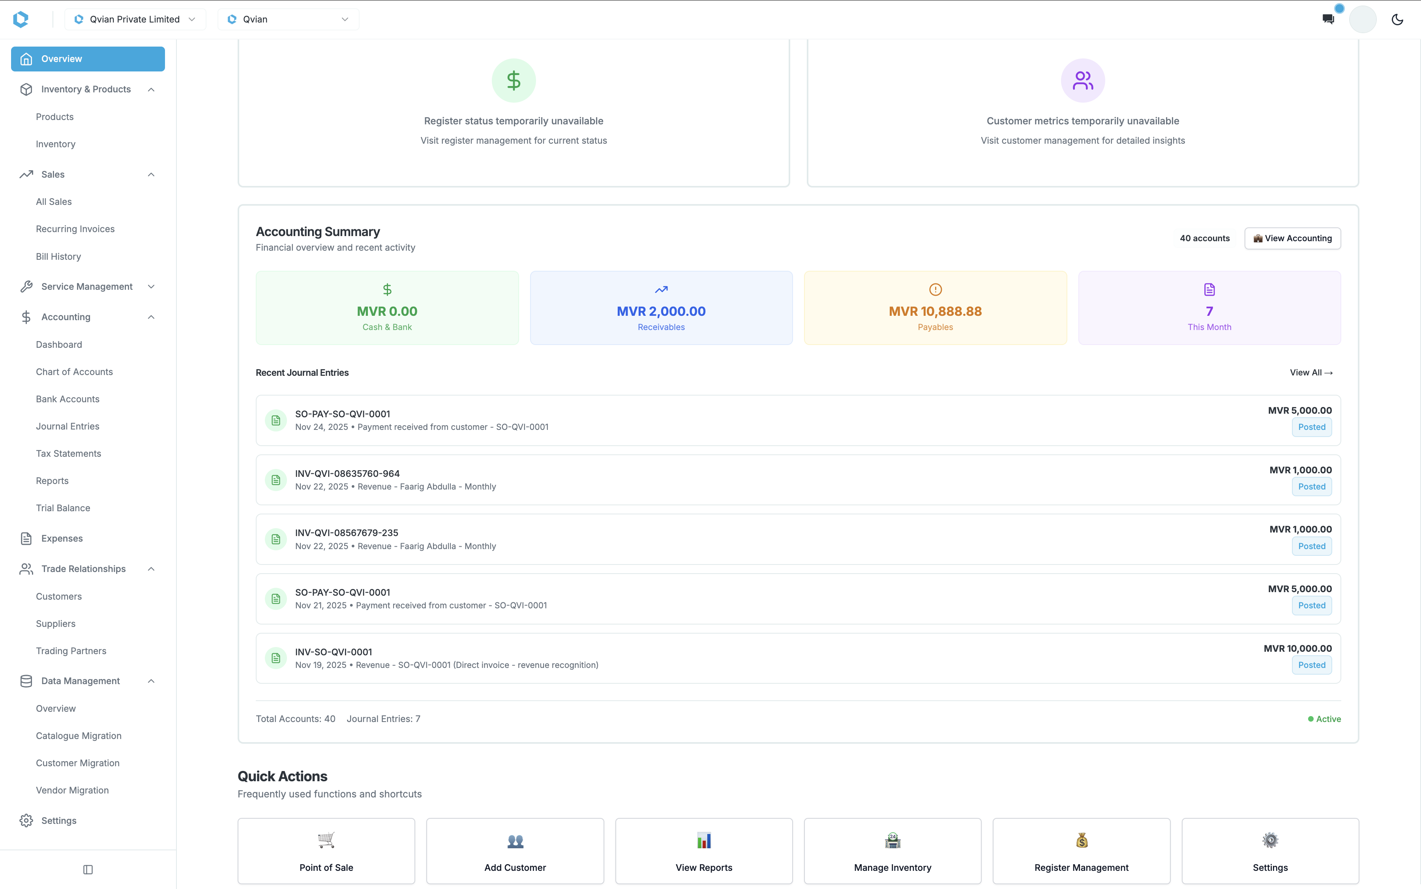
Task: Select the Accounting dollar icon in sidebar
Action: coord(26,317)
